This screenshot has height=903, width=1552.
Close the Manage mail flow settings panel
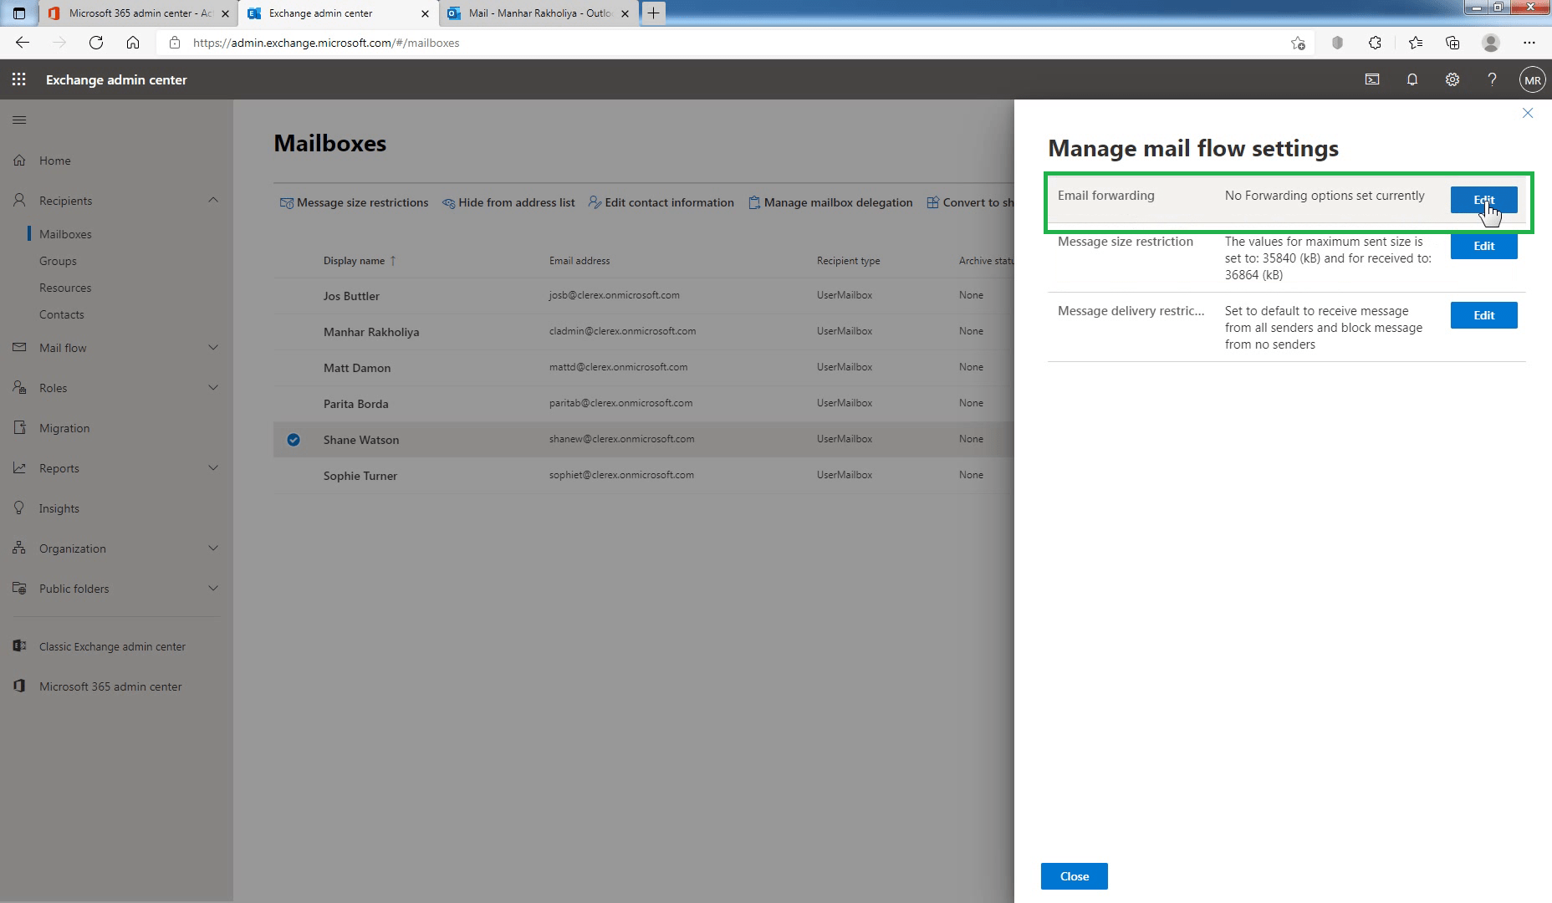click(1528, 113)
